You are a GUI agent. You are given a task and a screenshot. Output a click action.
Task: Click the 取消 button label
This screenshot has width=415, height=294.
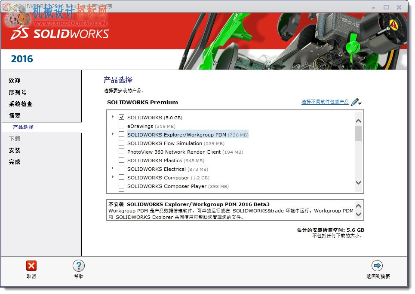pos(31,276)
